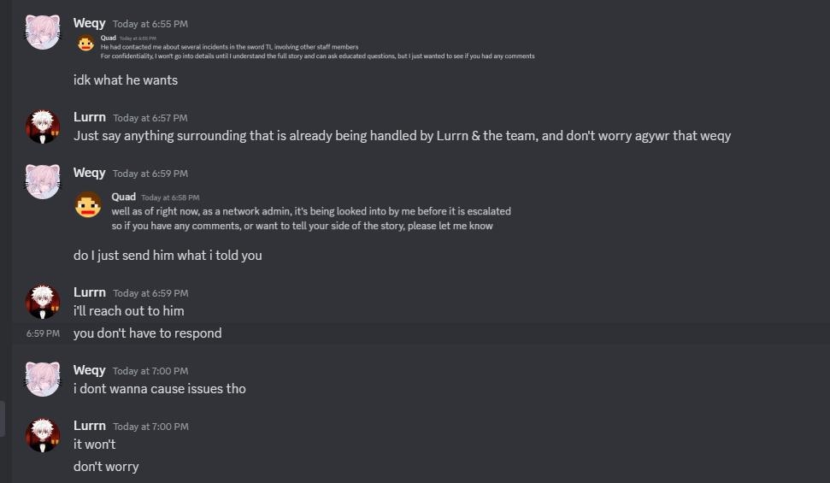Click the "Today at 6:57 PM" timestamp

click(x=150, y=118)
